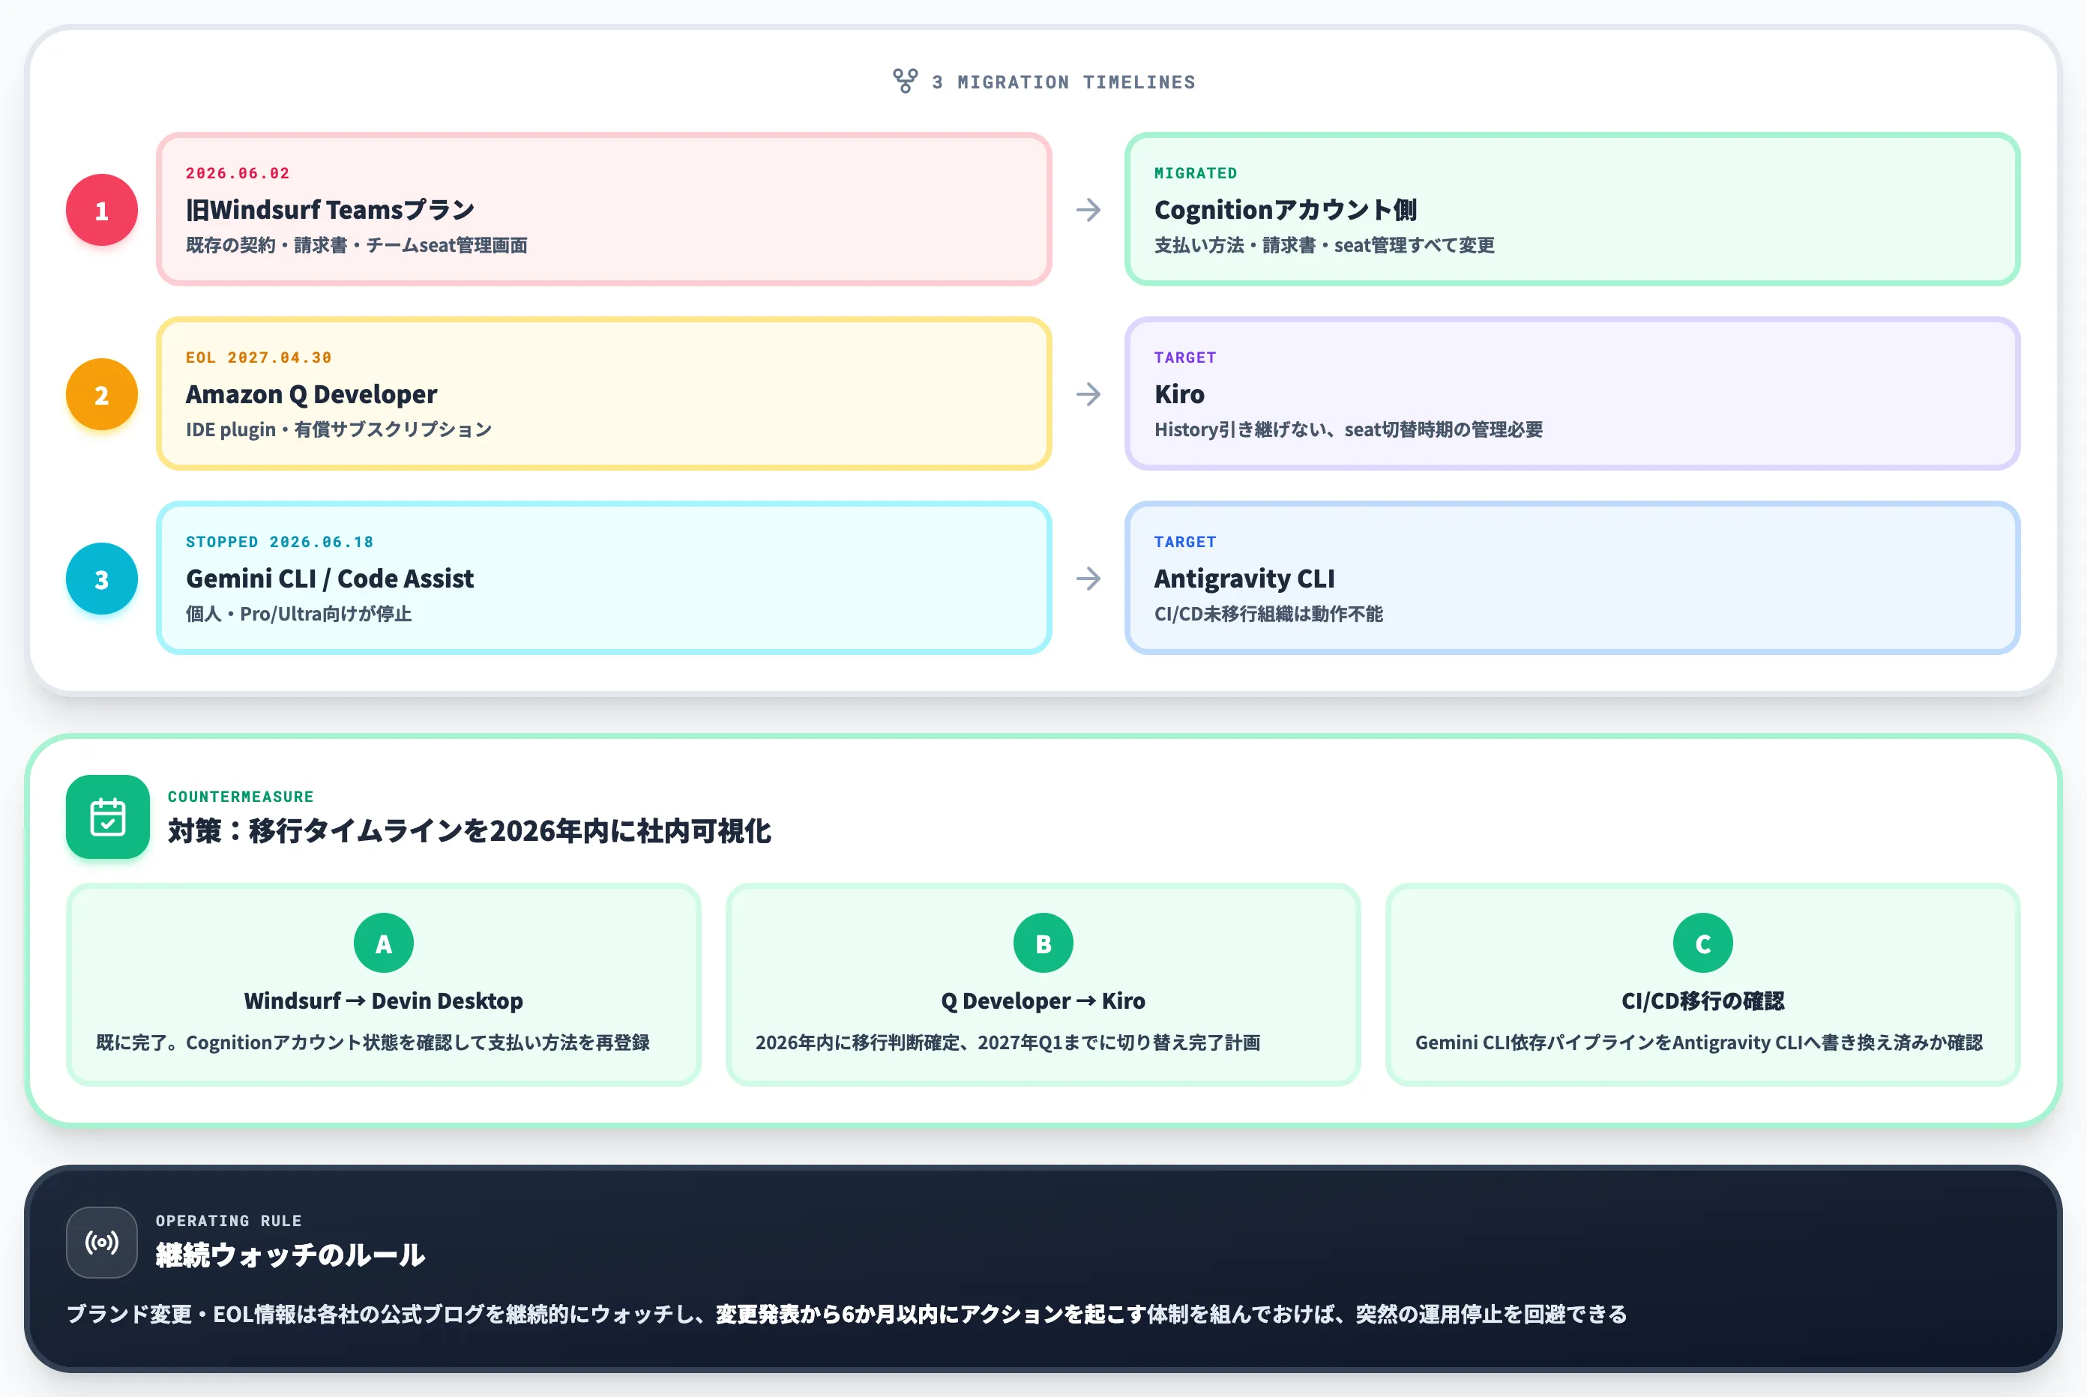Viewport: 2087px width, 1397px height.
Task: Open the Cognitionアカウント側 migrated card
Action: point(1572,209)
